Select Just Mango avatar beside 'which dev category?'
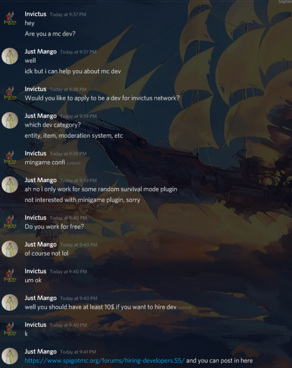The image size is (292, 368). tap(10, 120)
